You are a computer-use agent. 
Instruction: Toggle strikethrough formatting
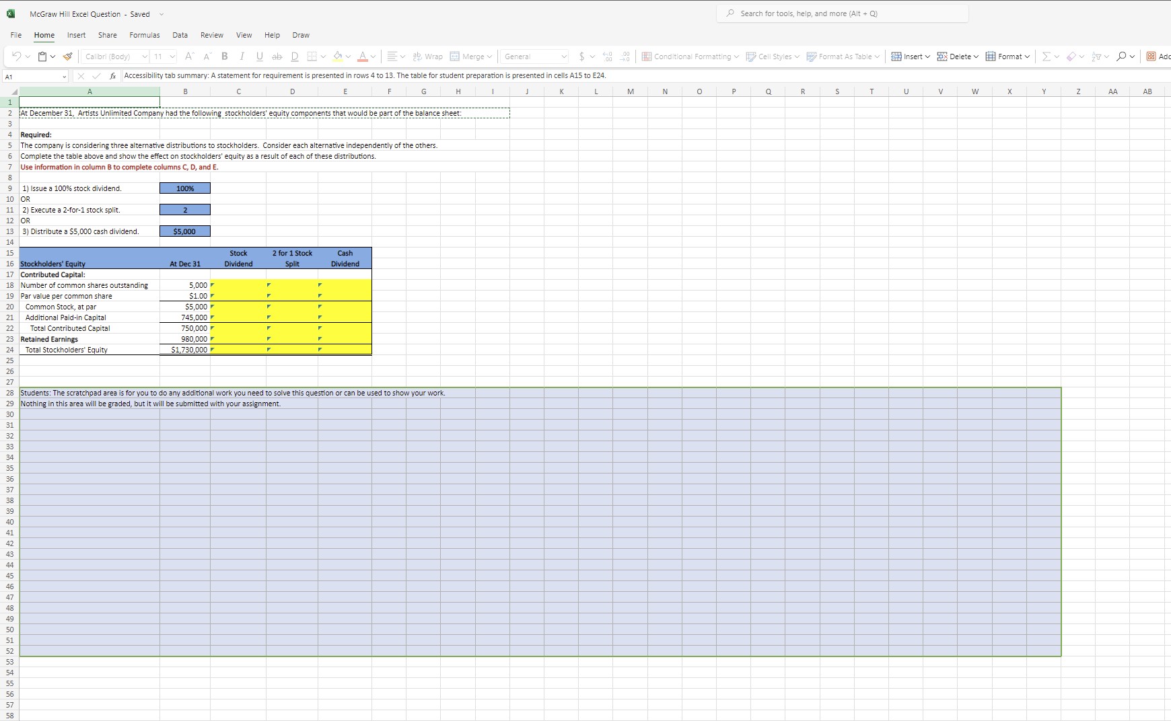point(277,56)
